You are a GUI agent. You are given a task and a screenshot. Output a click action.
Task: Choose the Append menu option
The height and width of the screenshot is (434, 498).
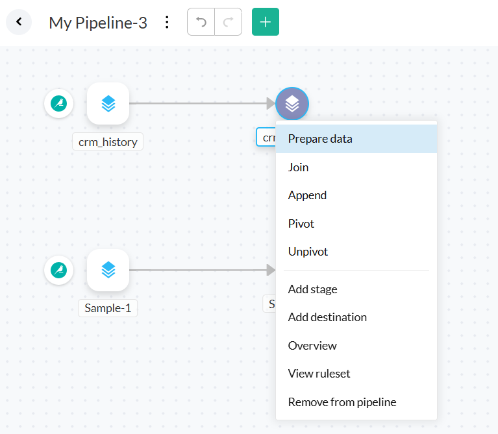coord(307,195)
